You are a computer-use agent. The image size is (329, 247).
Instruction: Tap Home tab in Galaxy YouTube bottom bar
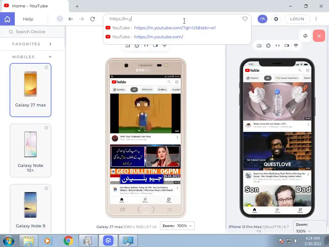(x=122, y=200)
